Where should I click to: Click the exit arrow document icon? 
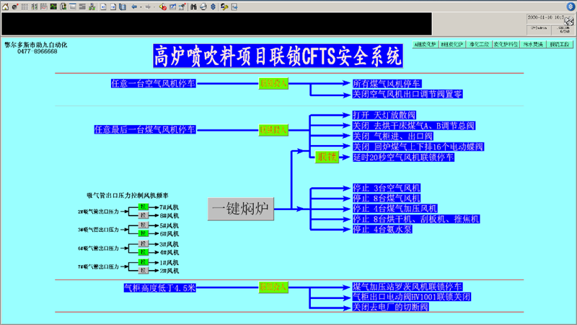click(x=234, y=6)
